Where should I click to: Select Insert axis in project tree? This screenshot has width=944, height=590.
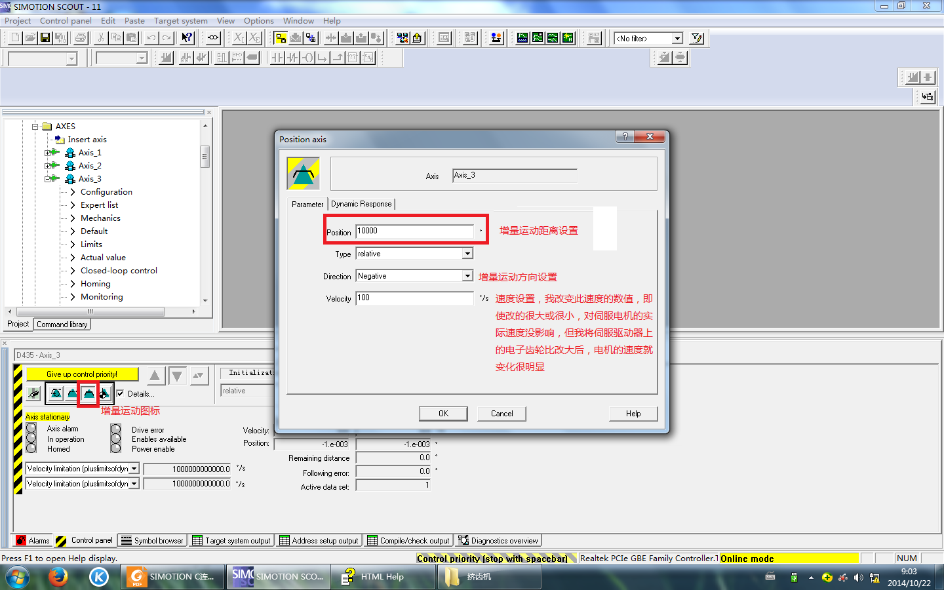click(x=87, y=140)
